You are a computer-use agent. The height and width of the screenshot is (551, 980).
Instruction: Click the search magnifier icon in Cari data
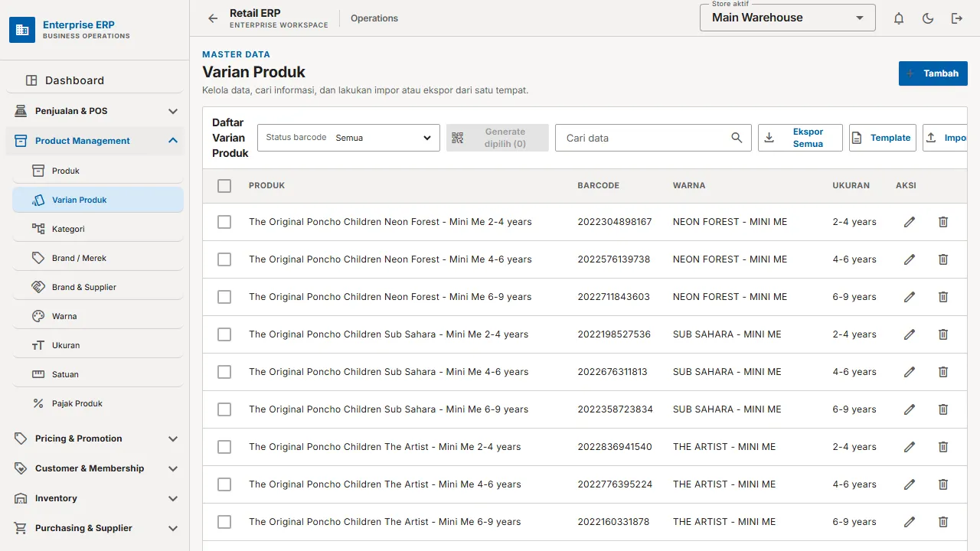click(737, 138)
